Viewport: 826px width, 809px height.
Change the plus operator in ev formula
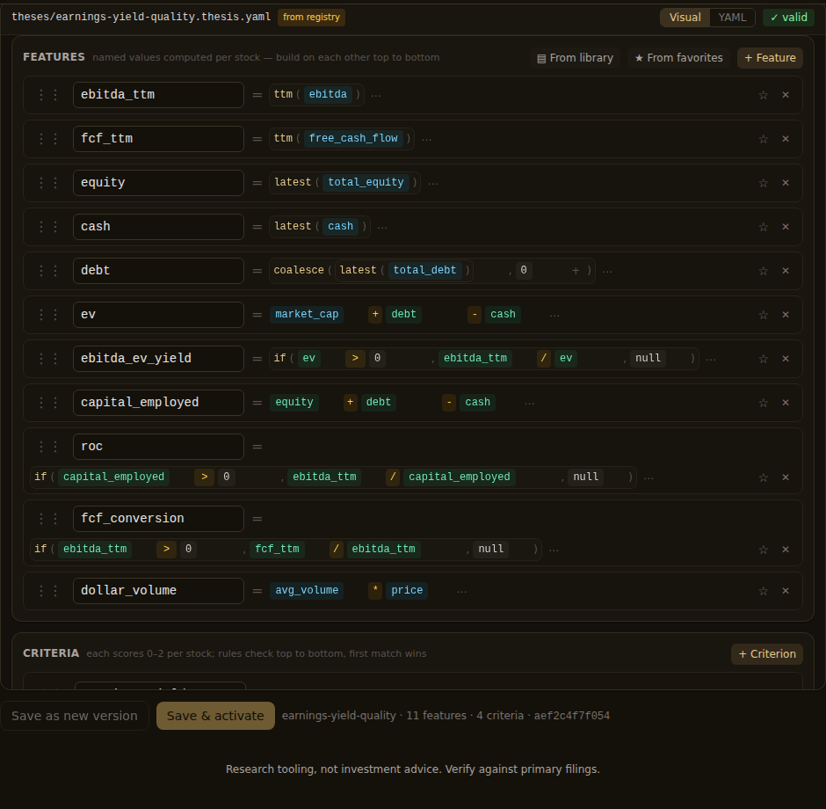pos(375,315)
